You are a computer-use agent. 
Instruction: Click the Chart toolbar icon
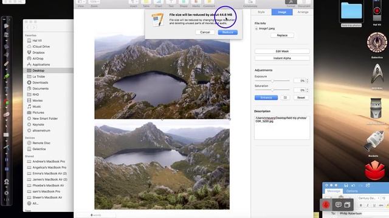pos(159,3)
